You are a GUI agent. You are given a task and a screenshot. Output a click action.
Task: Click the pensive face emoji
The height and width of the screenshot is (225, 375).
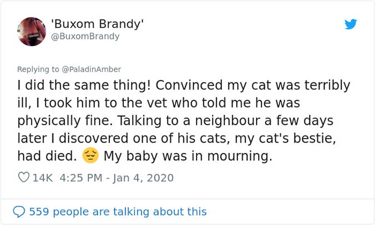coord(90,156)
